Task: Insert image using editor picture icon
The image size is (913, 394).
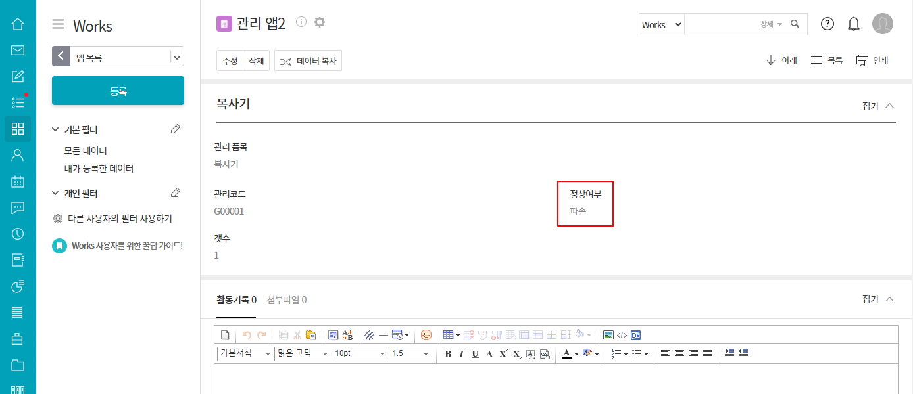Action: (x=608, y=335)
